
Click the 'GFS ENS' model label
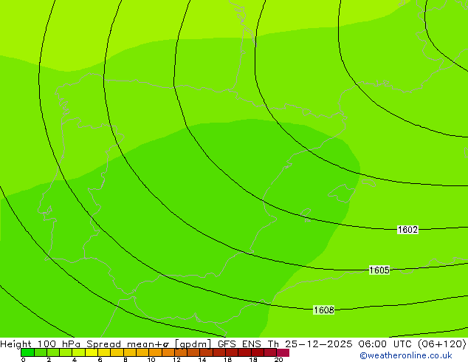pos(239,344)
